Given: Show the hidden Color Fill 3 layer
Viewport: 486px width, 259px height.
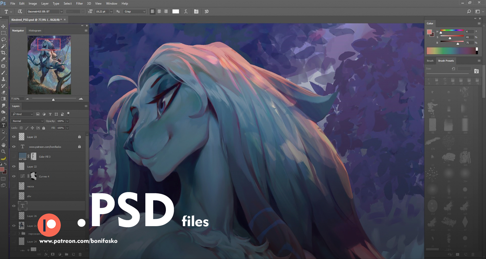Looking at the screenshot, I should [14, 156].
